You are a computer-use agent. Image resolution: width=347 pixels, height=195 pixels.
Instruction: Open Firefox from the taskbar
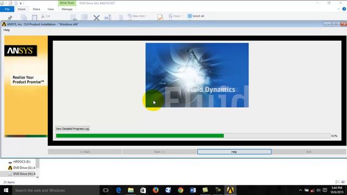coord(156,190)
